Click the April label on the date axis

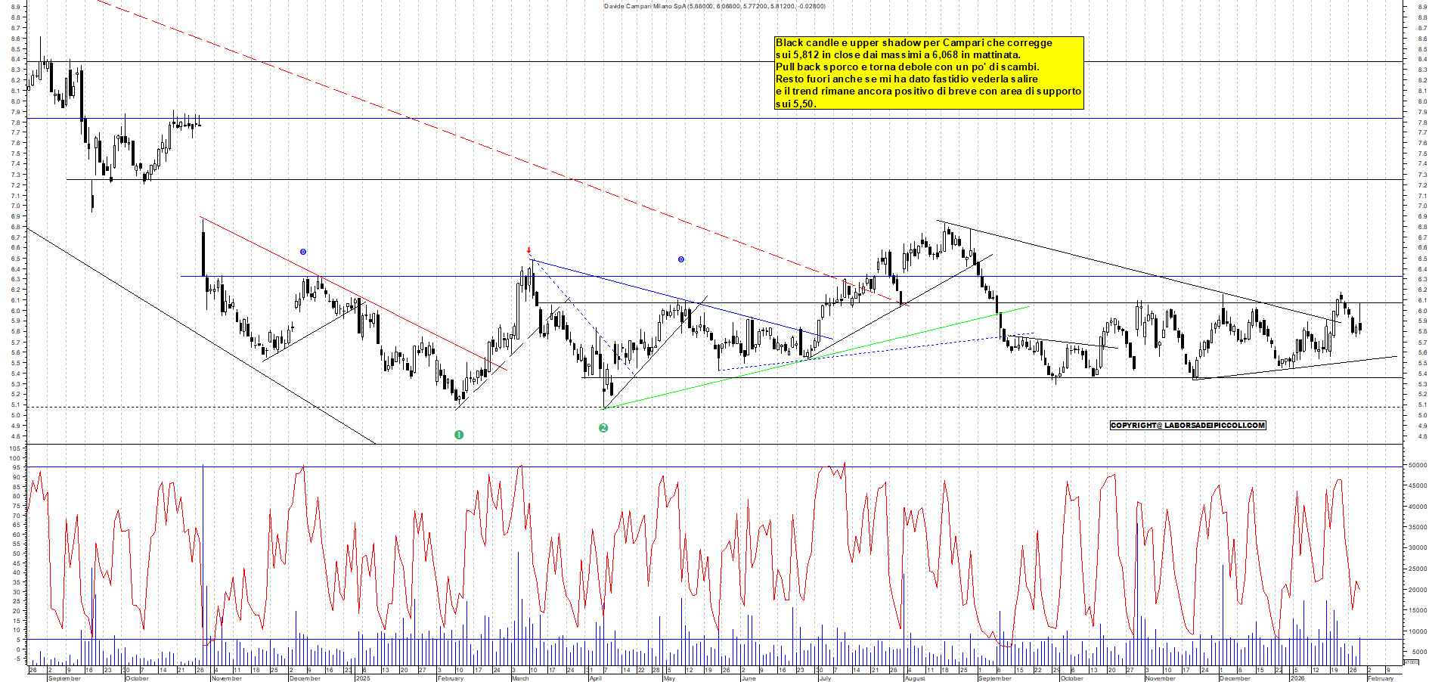click(596, 678)
